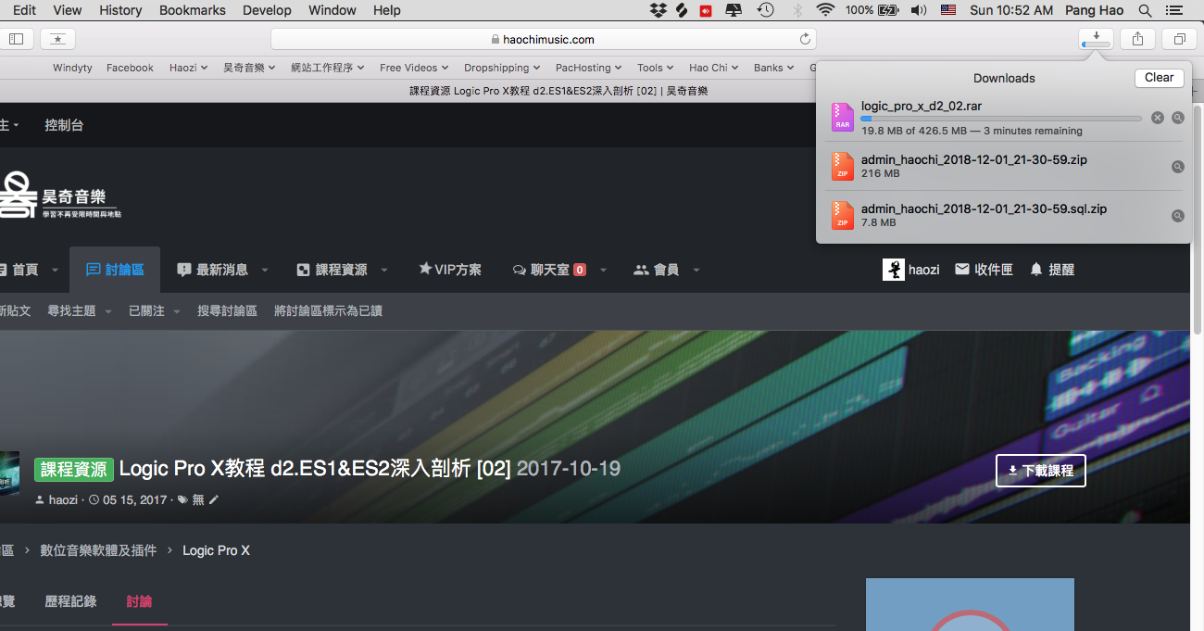1204x631 pixels.
Task: Click the ZIP icon for the 216 MB download
Action: pos(842,166)
